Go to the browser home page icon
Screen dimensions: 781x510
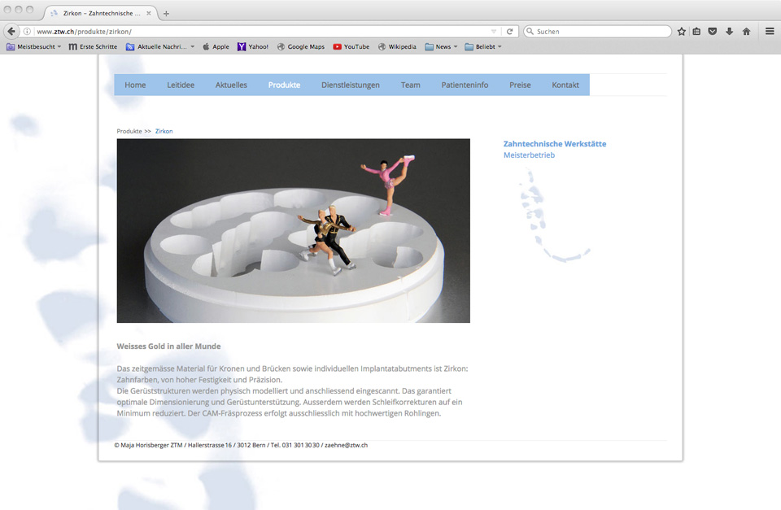pyautogui.click(x=746, y=32)
